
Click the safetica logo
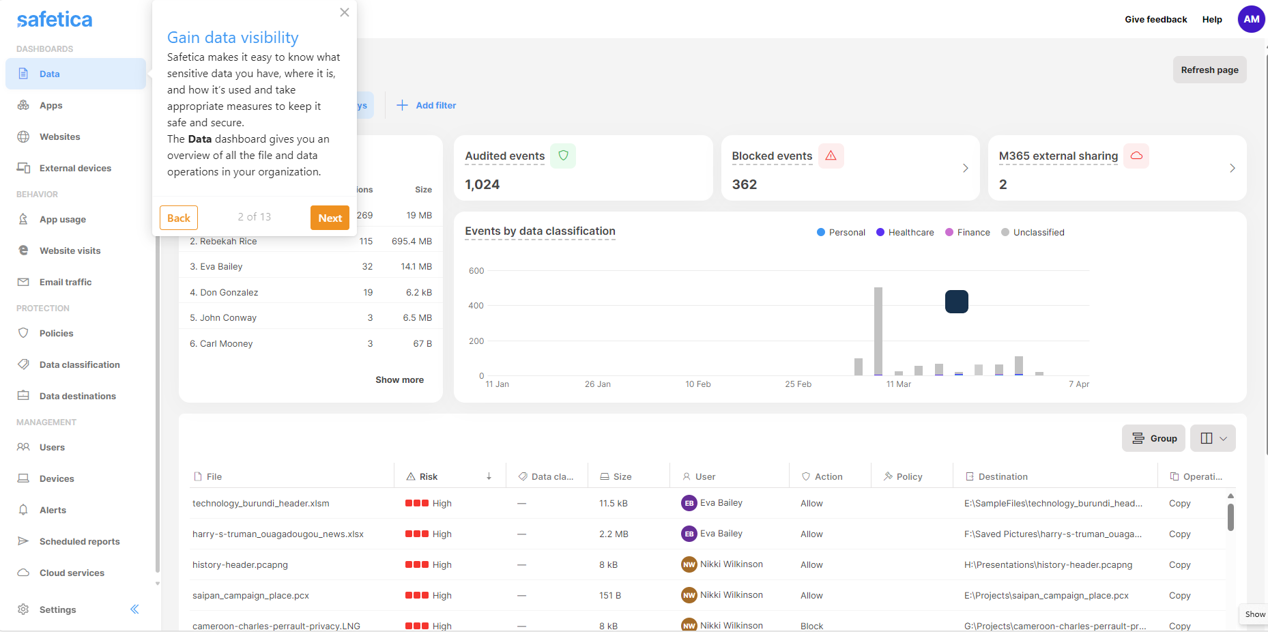pos(55,19)
